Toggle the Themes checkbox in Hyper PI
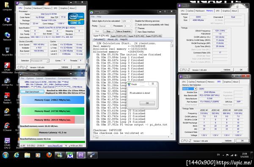This screenshot has width=254, height=167. click(x=136, y=28)
